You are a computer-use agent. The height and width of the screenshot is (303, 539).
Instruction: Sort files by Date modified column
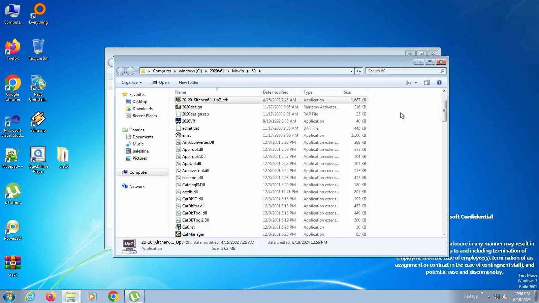click(x=280, y=92)
